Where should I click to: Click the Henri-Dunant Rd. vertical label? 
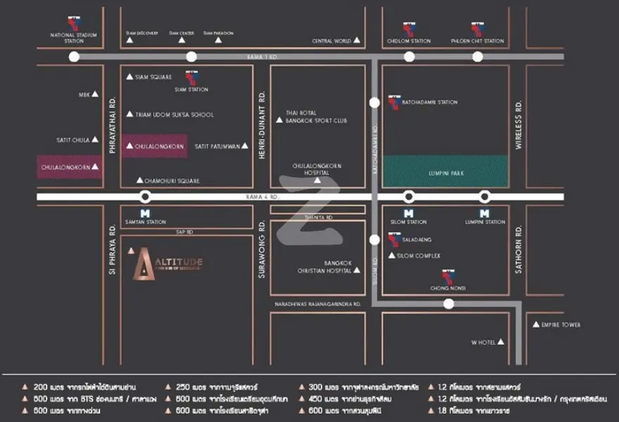pyautogui.click(x=262, y=125)
